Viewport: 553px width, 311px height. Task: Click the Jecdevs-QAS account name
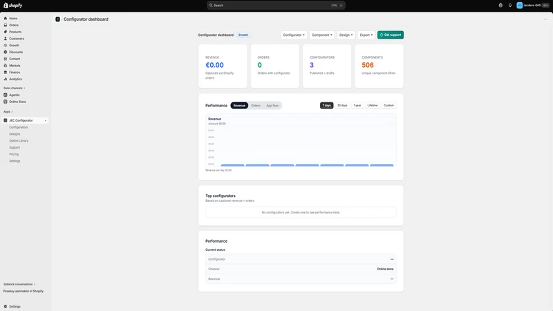click(532, 6)
